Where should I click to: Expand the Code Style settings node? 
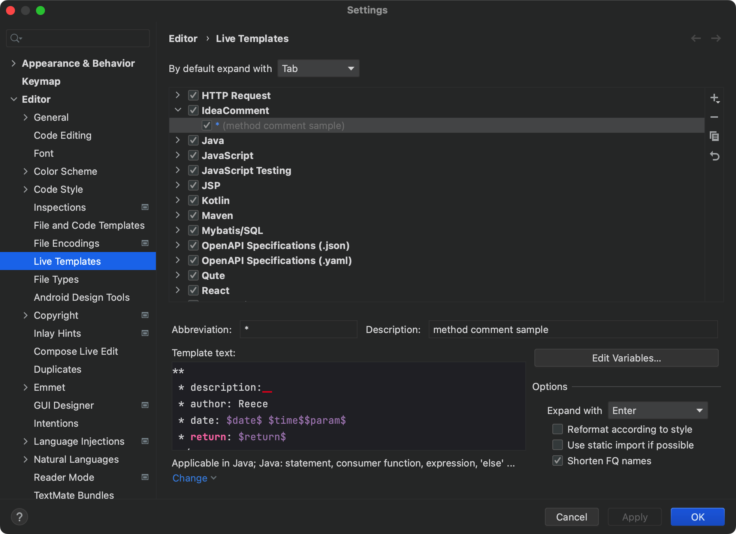pos(25,189)
